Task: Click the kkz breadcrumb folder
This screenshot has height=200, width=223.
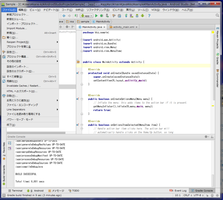Action: [70, 22]
